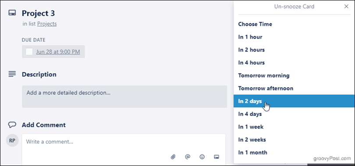Click the attachment paperclip icon in comment box

[173, 157]
